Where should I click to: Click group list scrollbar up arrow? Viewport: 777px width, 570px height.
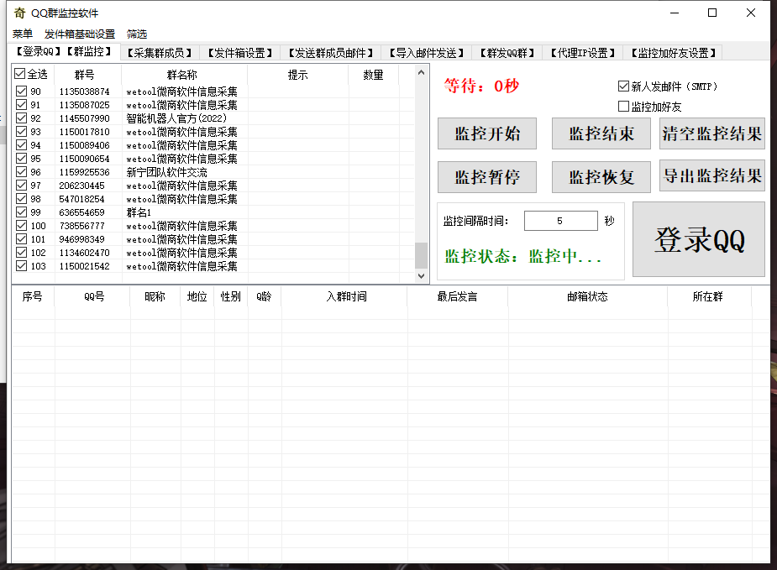tap(421, 72)
